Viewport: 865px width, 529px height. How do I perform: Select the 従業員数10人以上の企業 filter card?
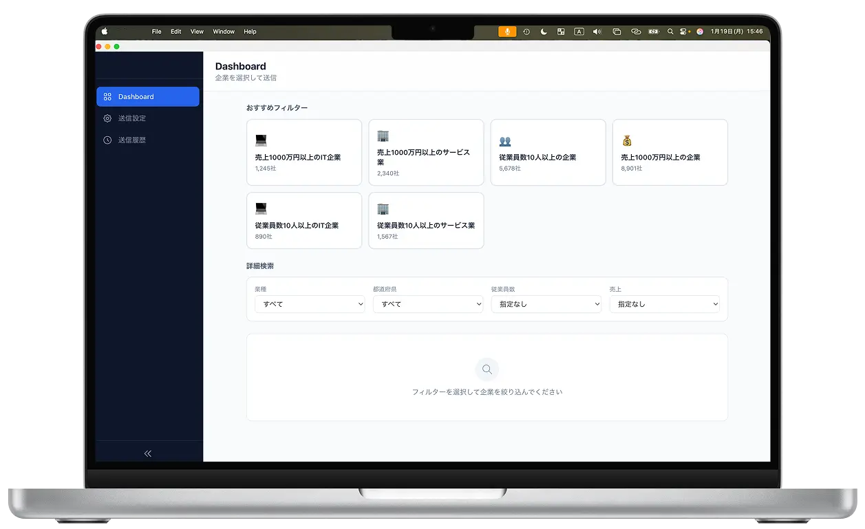548,153
